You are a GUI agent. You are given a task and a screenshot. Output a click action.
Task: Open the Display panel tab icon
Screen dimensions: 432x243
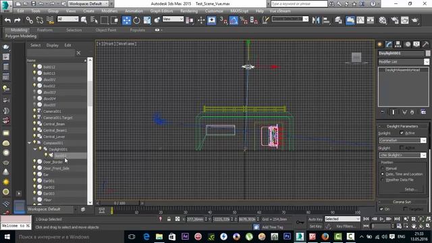[416, 45]
